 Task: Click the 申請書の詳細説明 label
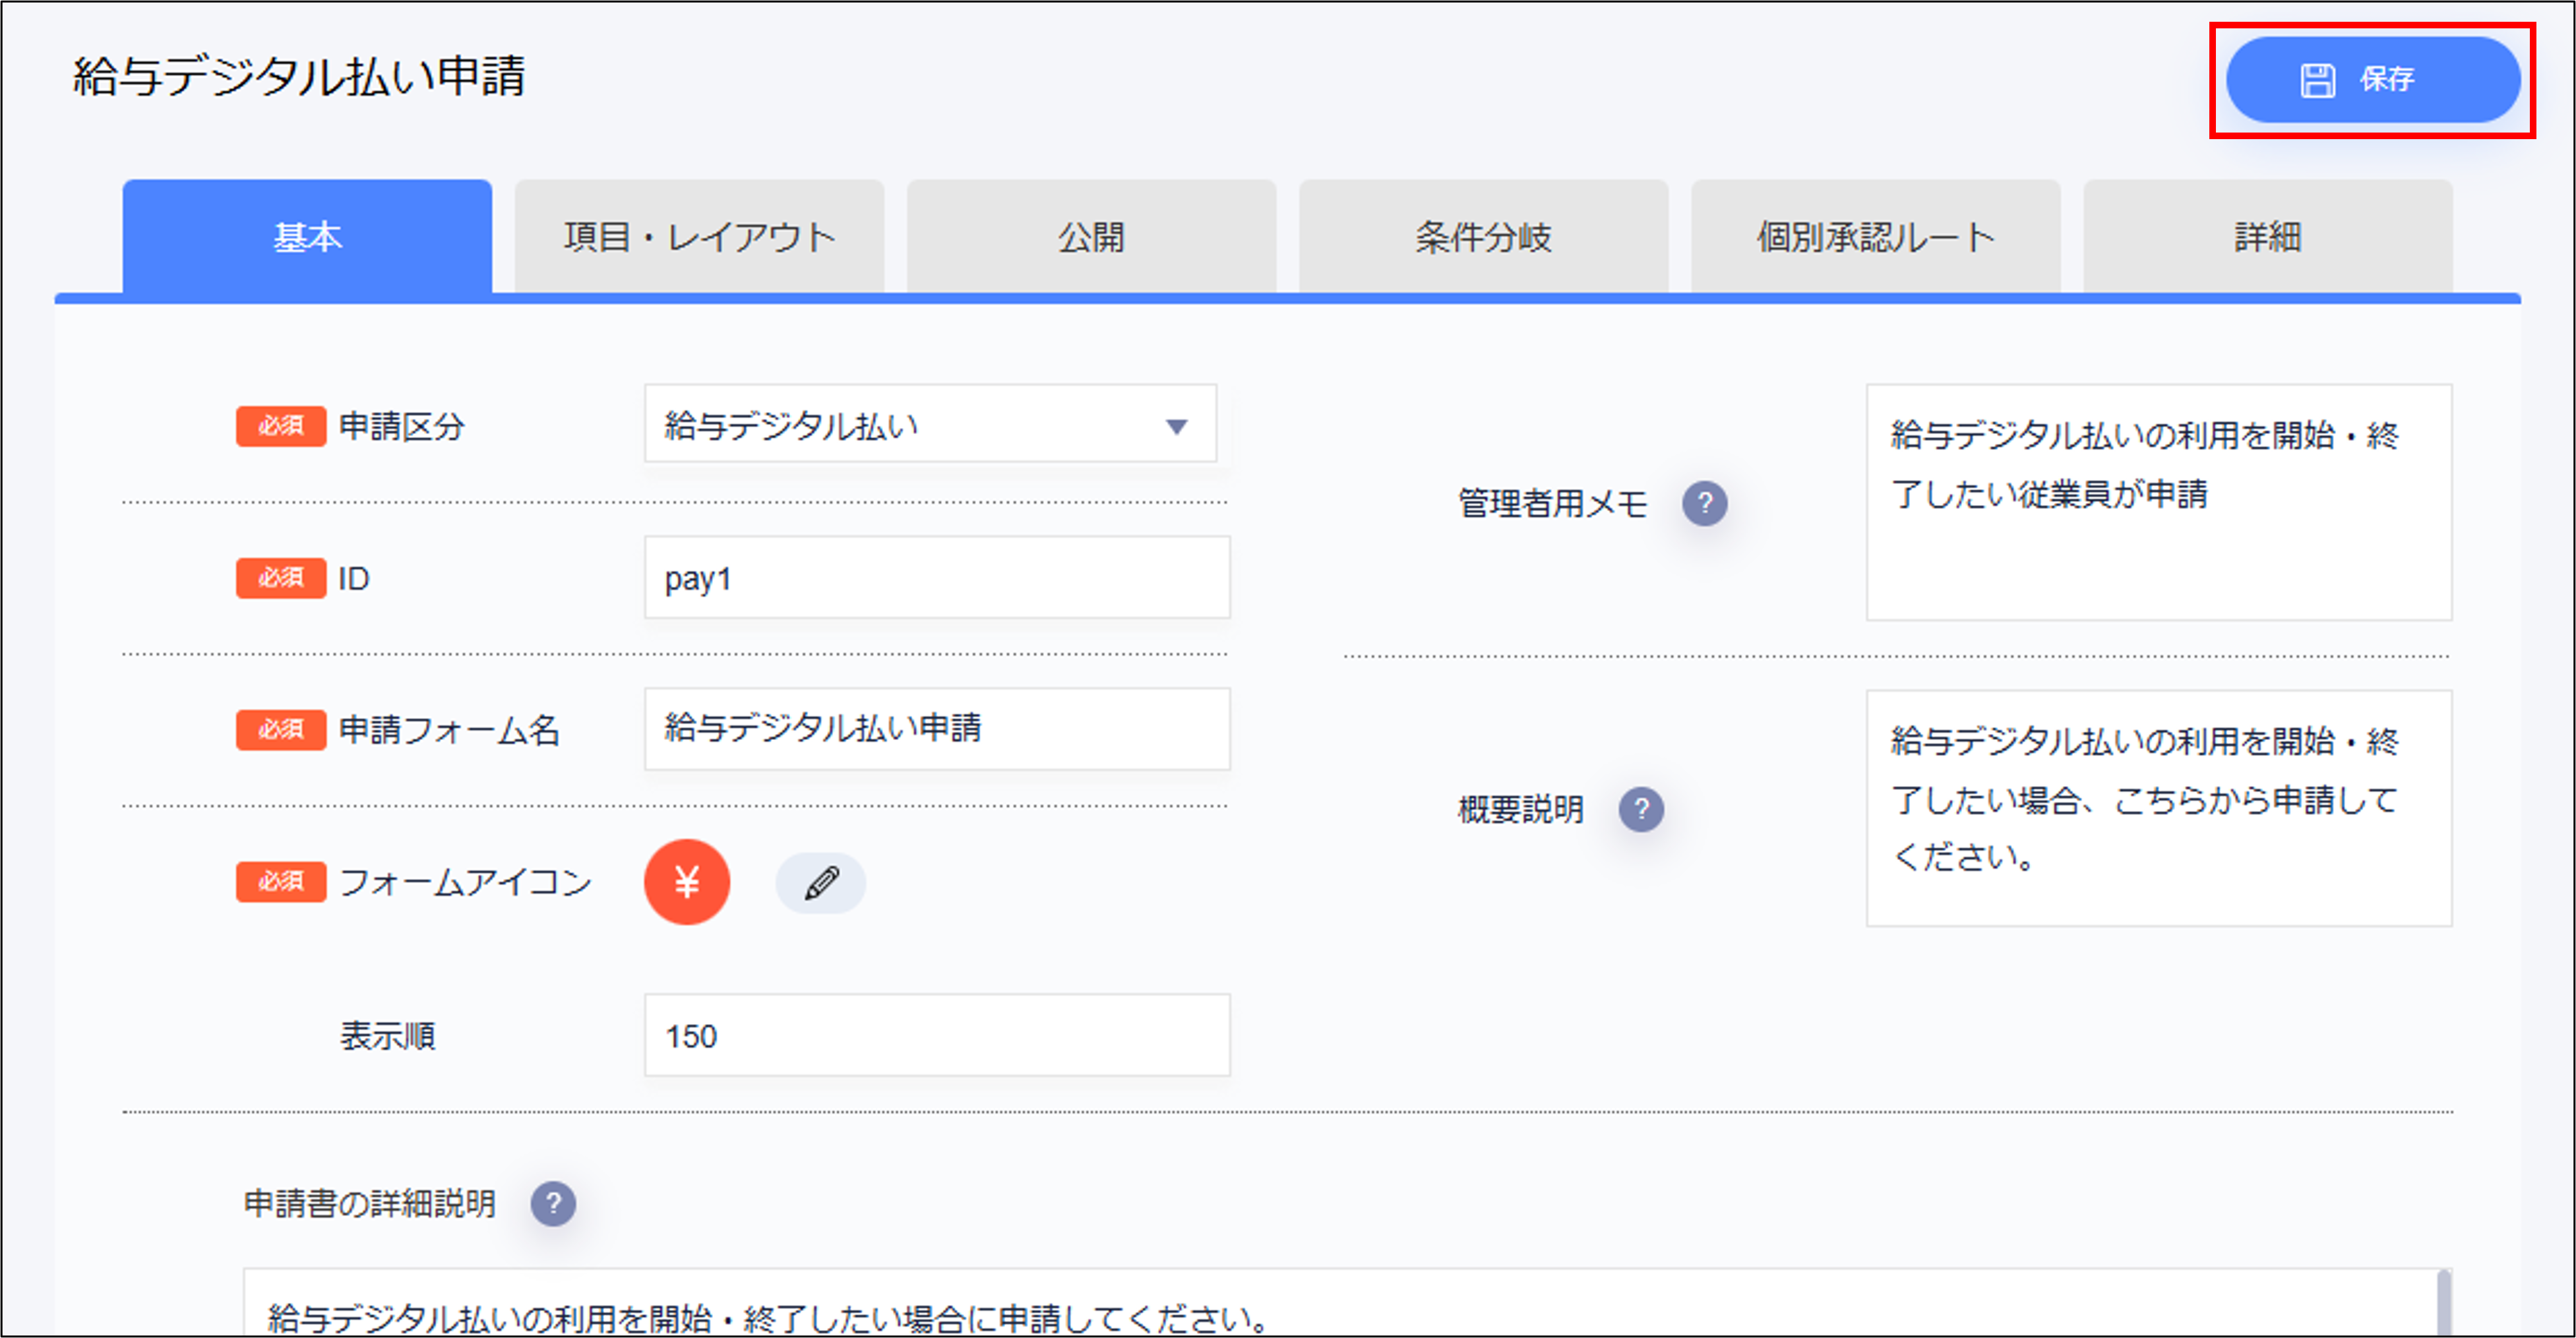[370, 1203]
